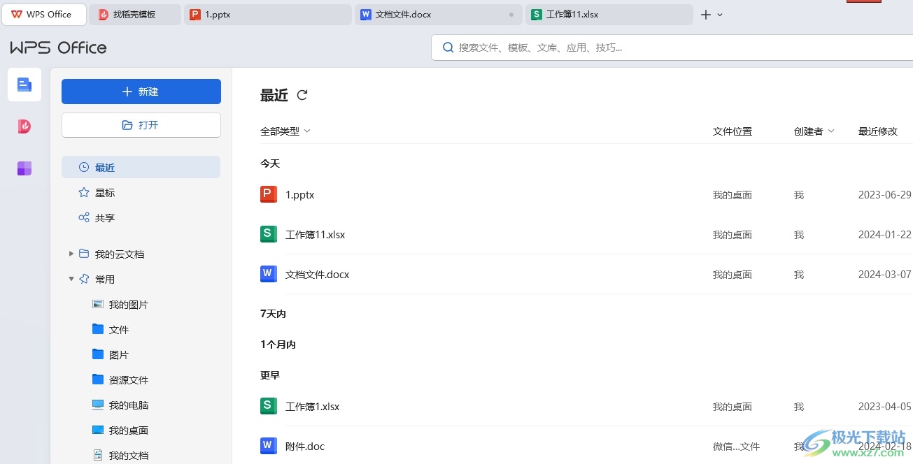Click the picture icon of 我的图片
Viewport: 913px width, 464px height.
click(x=98, y=304)
